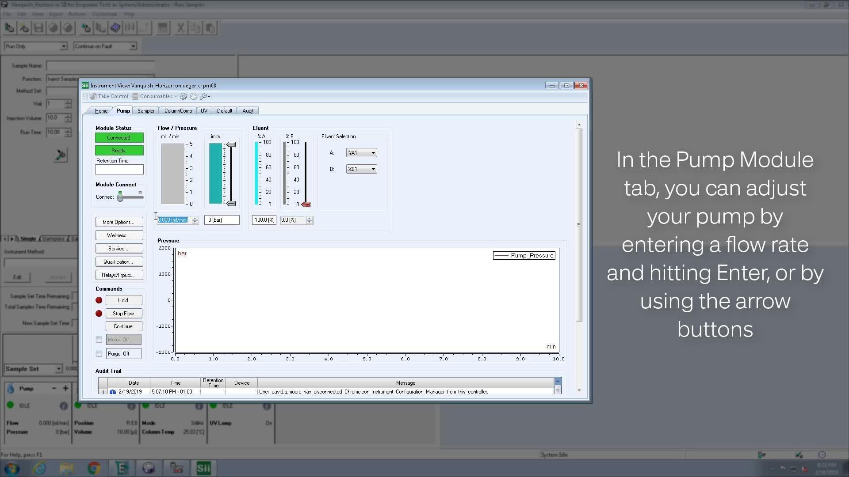The height and width of the screenshot is (477, 849).
Task: Click the Hold command red indicator icon
Action: [99, 300]
